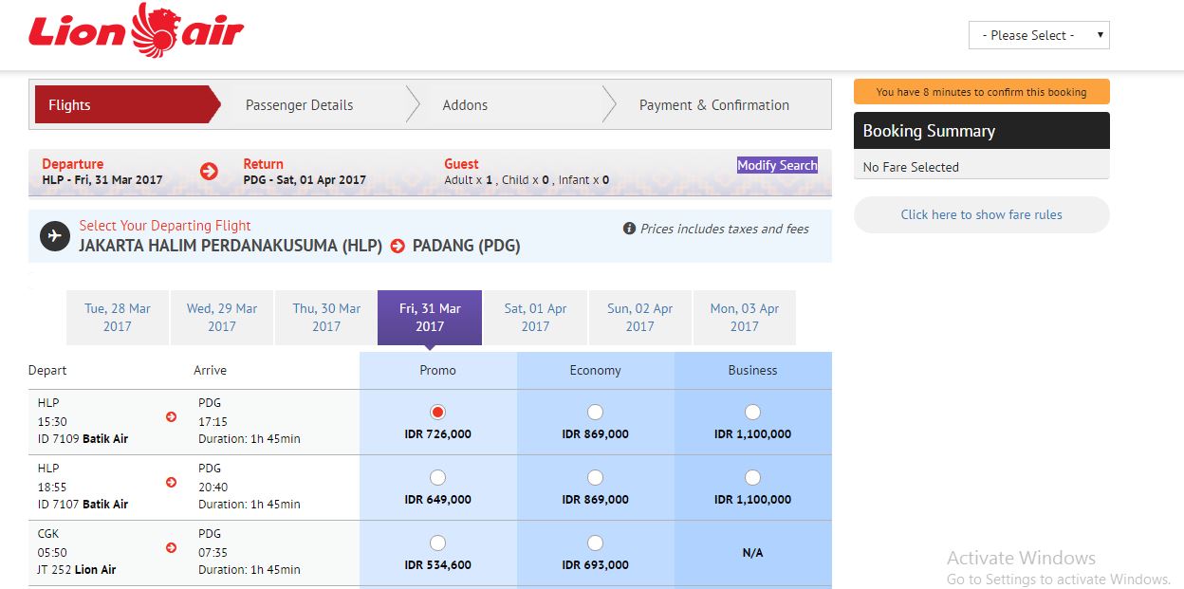The image size is (1184, 589).
Task: Go to the Payment & Confirmation step
Action: [x=714, y=105]
